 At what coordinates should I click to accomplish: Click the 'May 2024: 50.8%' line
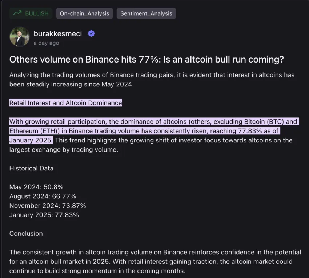coord(36,187)
